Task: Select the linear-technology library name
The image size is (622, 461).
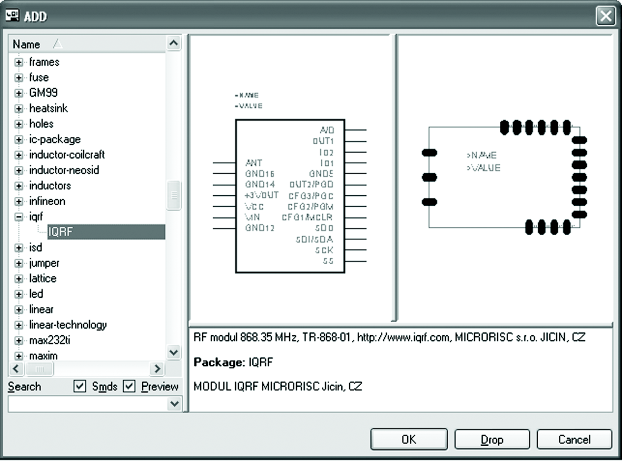Action: pyautogui.click(x=68, y=325)
